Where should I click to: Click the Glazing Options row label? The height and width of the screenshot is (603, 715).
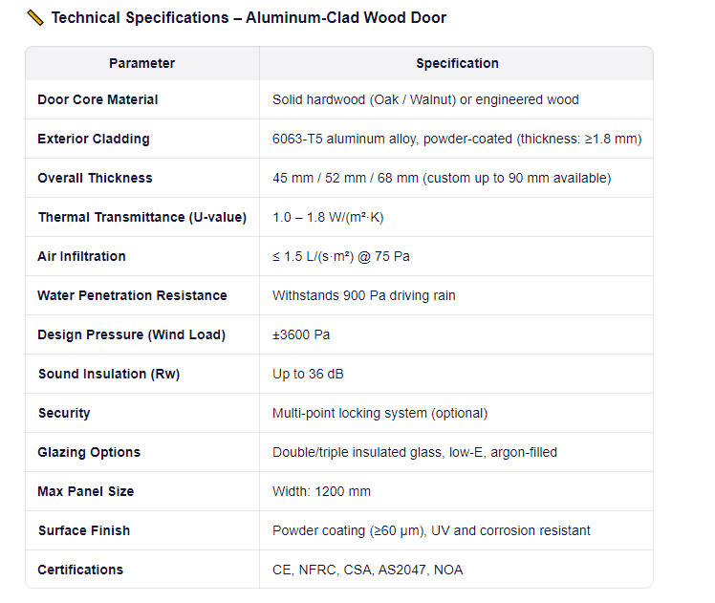pyautogui.click(x=89, y=453)
